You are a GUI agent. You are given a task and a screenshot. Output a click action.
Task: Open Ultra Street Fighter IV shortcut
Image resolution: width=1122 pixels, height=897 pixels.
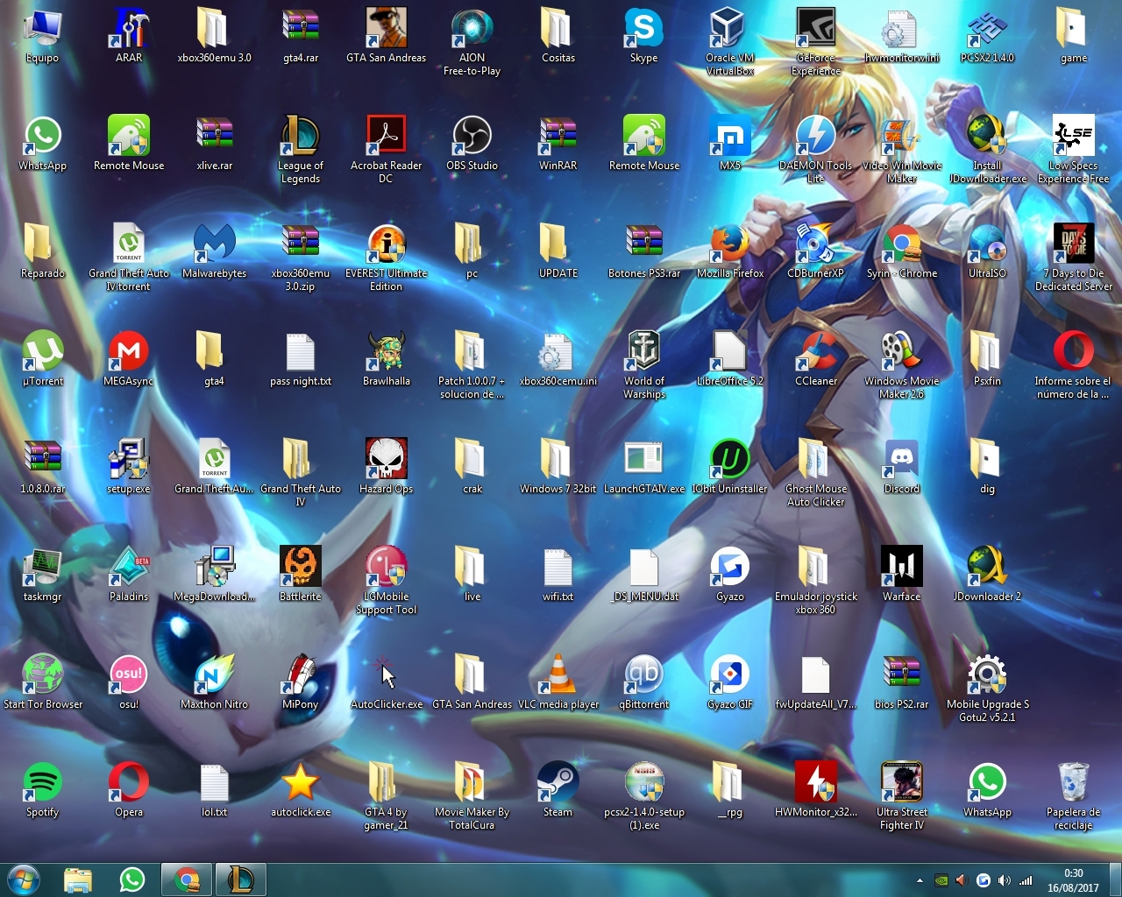(901, 781)
